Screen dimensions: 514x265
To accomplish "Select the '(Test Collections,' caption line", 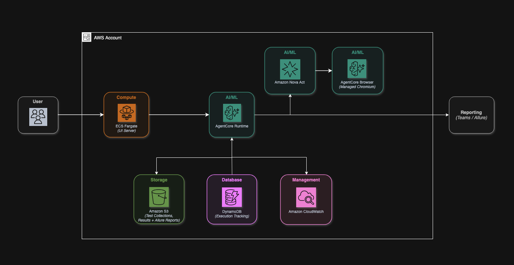I will 159,216.
